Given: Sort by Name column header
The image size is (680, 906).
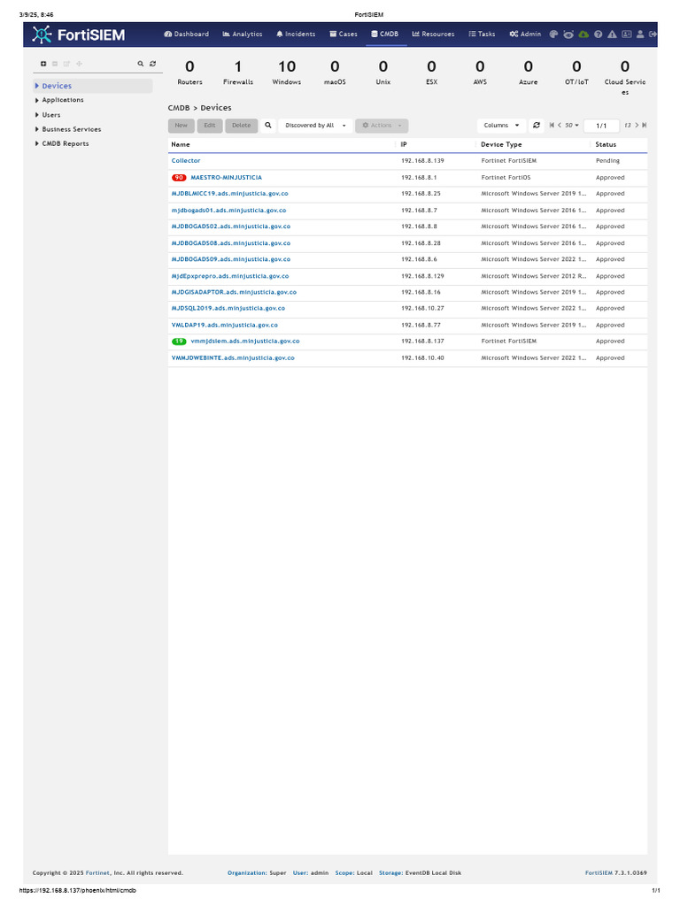Looking at the screenshot, I should [x=181, y=144].
